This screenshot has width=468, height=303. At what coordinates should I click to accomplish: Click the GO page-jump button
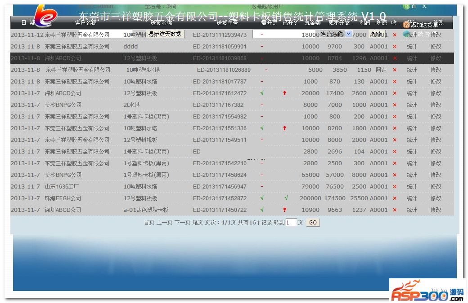313,223
